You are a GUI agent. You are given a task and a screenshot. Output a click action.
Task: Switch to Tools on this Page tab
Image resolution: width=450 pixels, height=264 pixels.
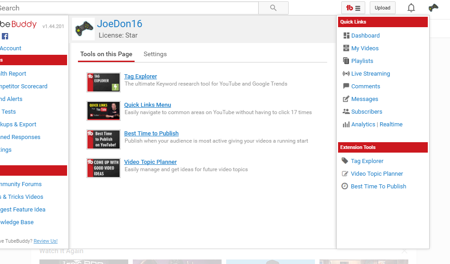[x=106, y=54]
